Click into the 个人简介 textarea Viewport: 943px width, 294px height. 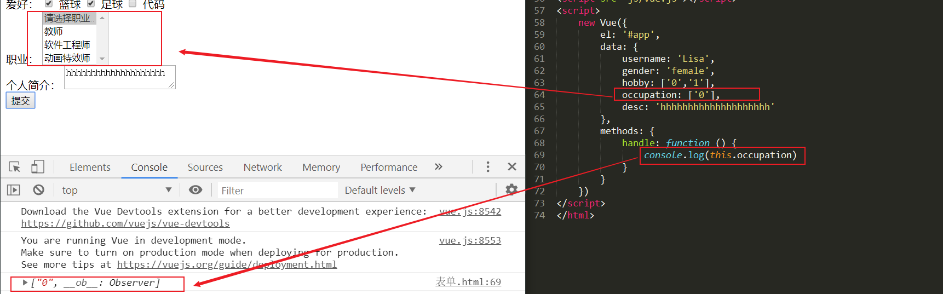point(120,77)
